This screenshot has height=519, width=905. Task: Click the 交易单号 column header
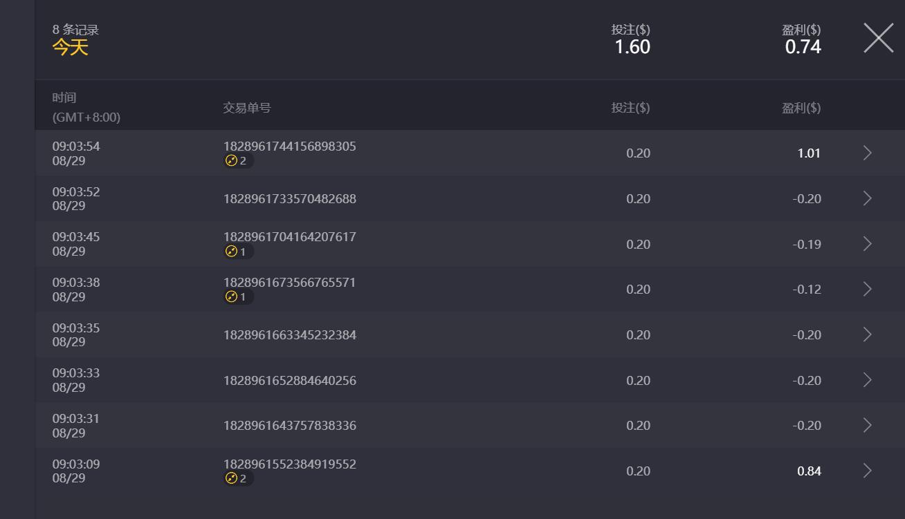246,108
